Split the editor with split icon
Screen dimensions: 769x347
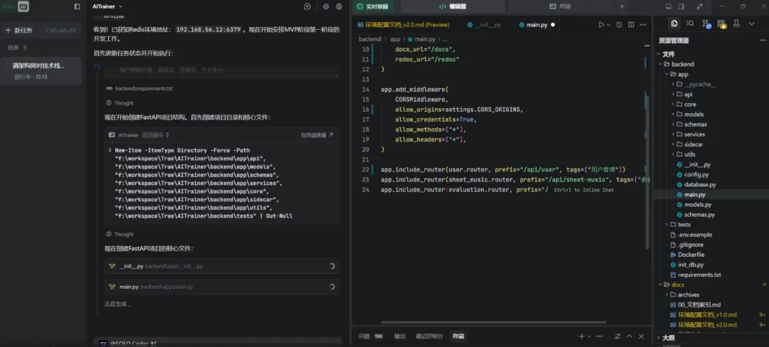pyautogui.click(x=631, y=24)
